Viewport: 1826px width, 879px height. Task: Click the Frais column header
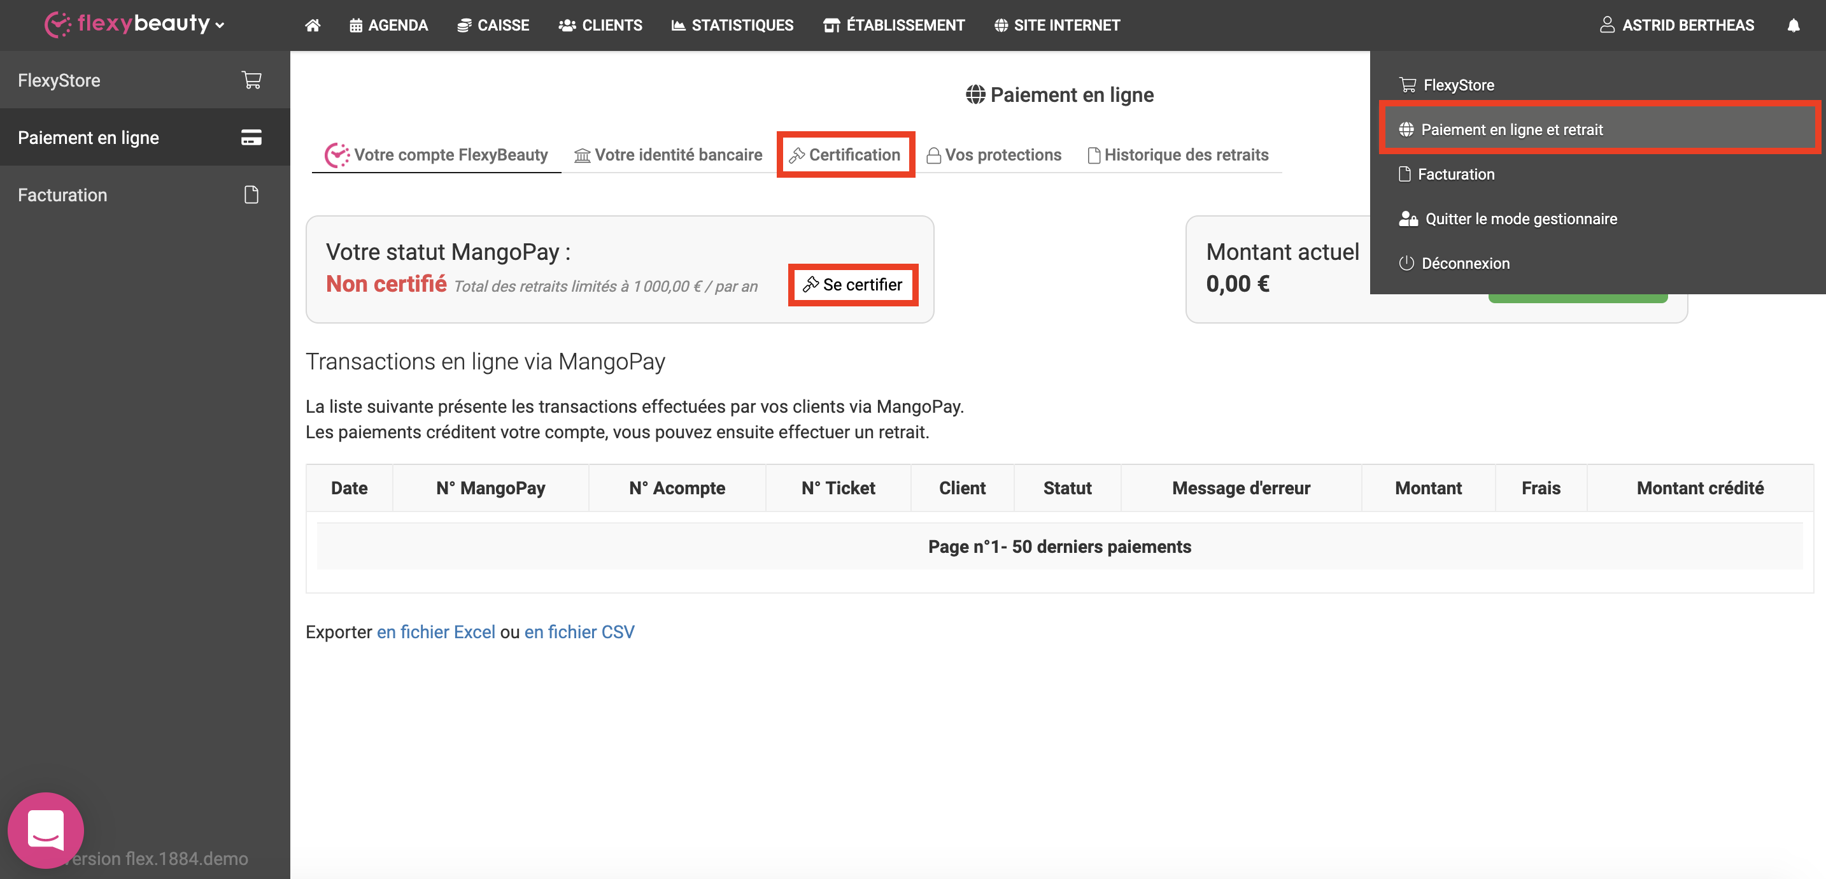click(x=1541, y=488)
